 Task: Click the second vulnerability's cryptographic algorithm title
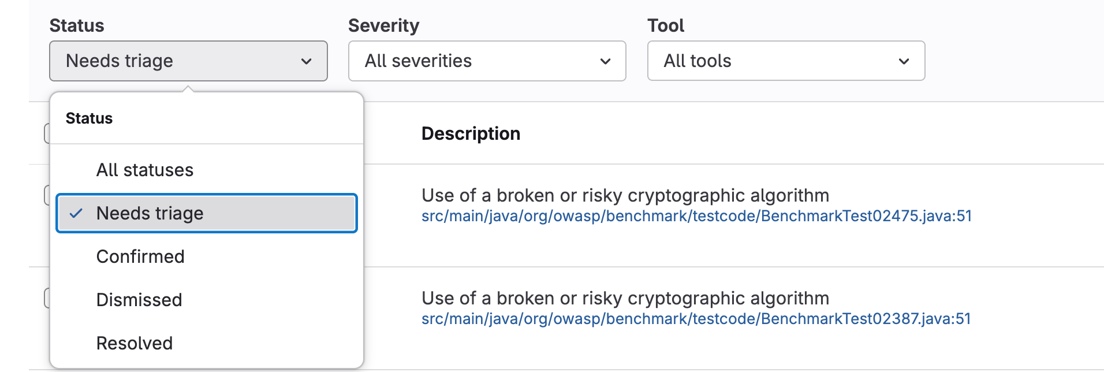point(625,298)
